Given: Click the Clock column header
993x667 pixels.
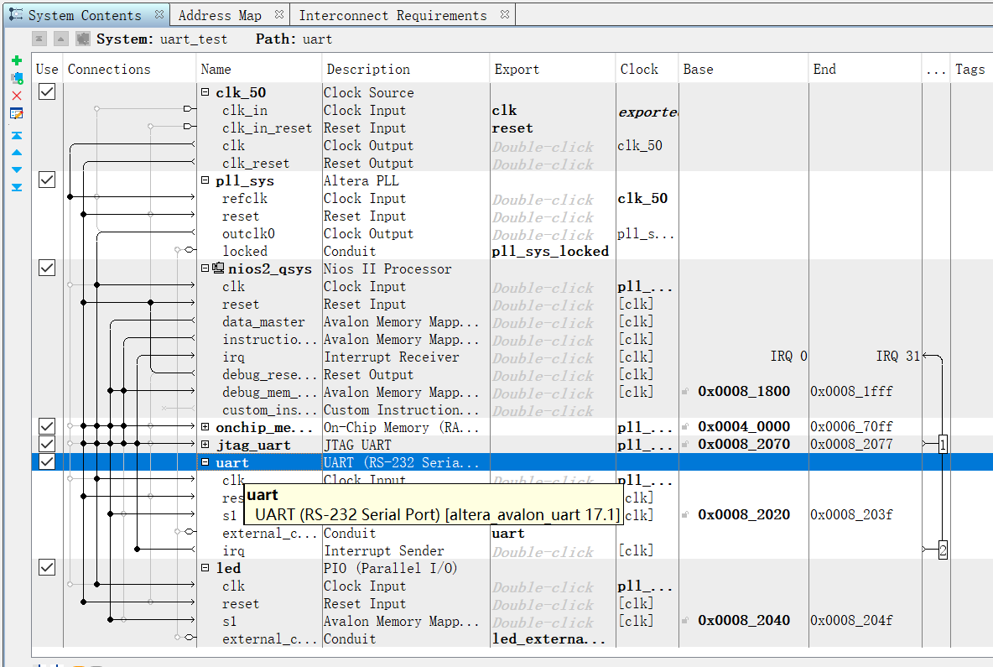Looking at the screenshot, I should (x=647, y=69).
